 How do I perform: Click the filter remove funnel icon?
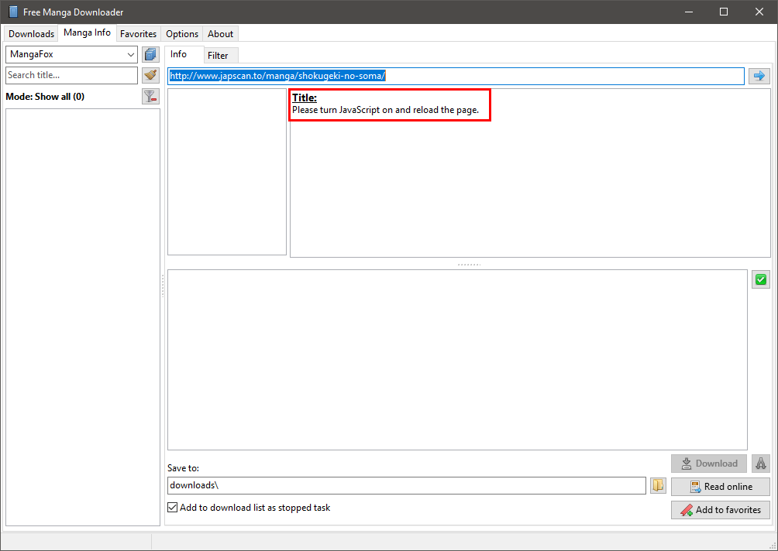tap(150, 96)
